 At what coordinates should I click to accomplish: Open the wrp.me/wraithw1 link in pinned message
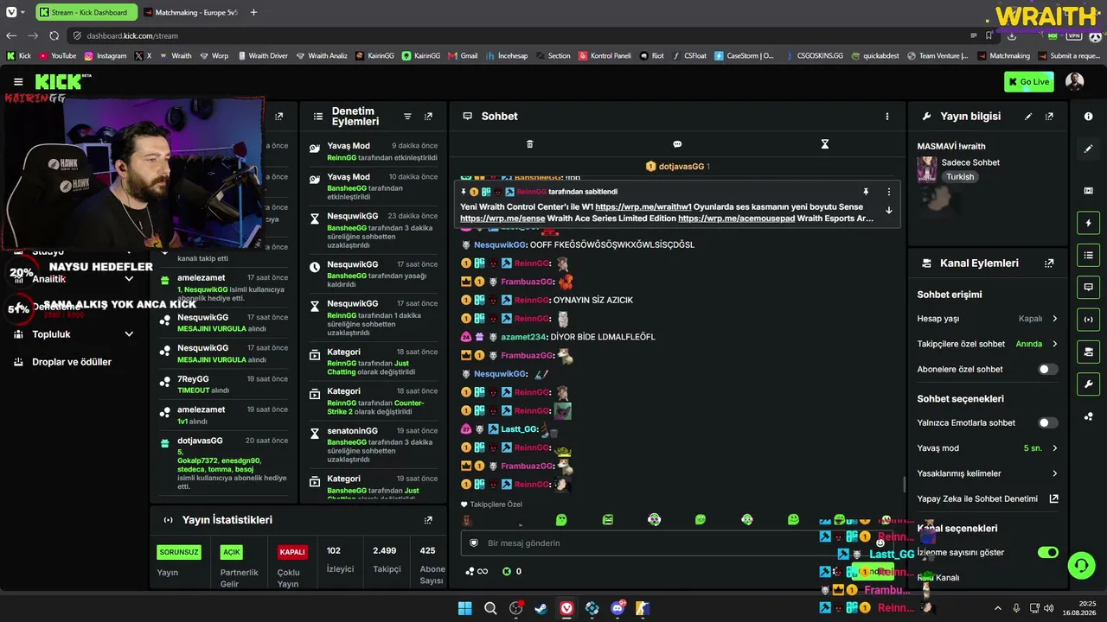point(643,207)
